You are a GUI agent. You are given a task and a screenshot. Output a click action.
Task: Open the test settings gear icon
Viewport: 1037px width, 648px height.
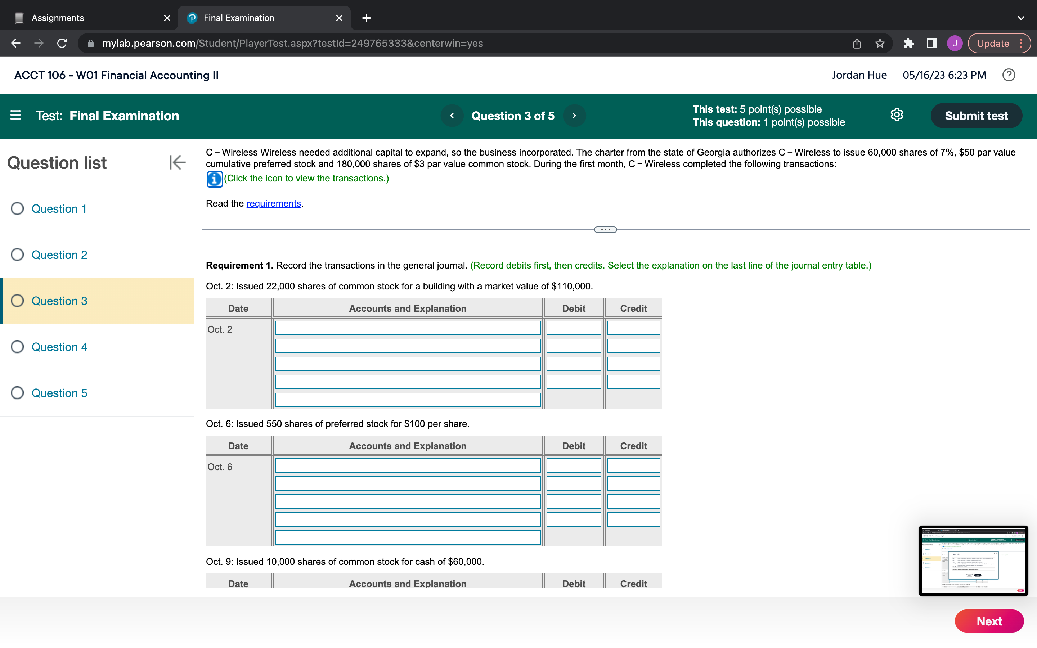(x=897, y=115)
